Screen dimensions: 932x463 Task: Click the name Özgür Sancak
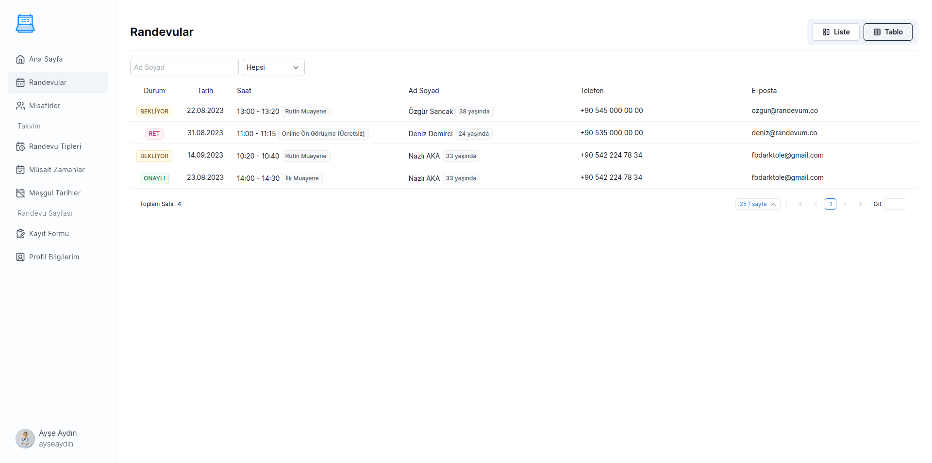tap(431, 112)
